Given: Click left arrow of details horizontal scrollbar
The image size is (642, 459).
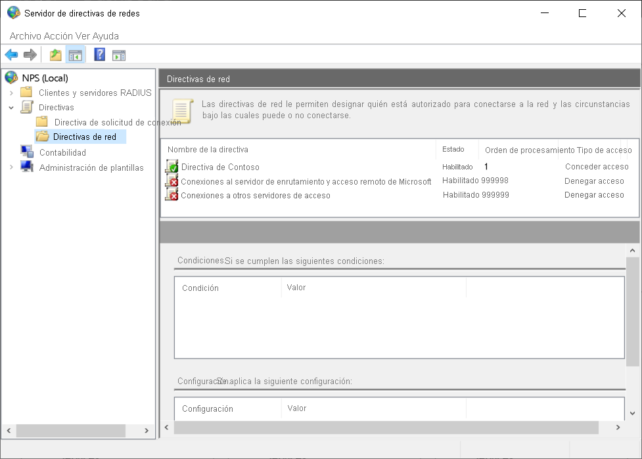Looking at the screenshot, I should [x=166, y=427].
